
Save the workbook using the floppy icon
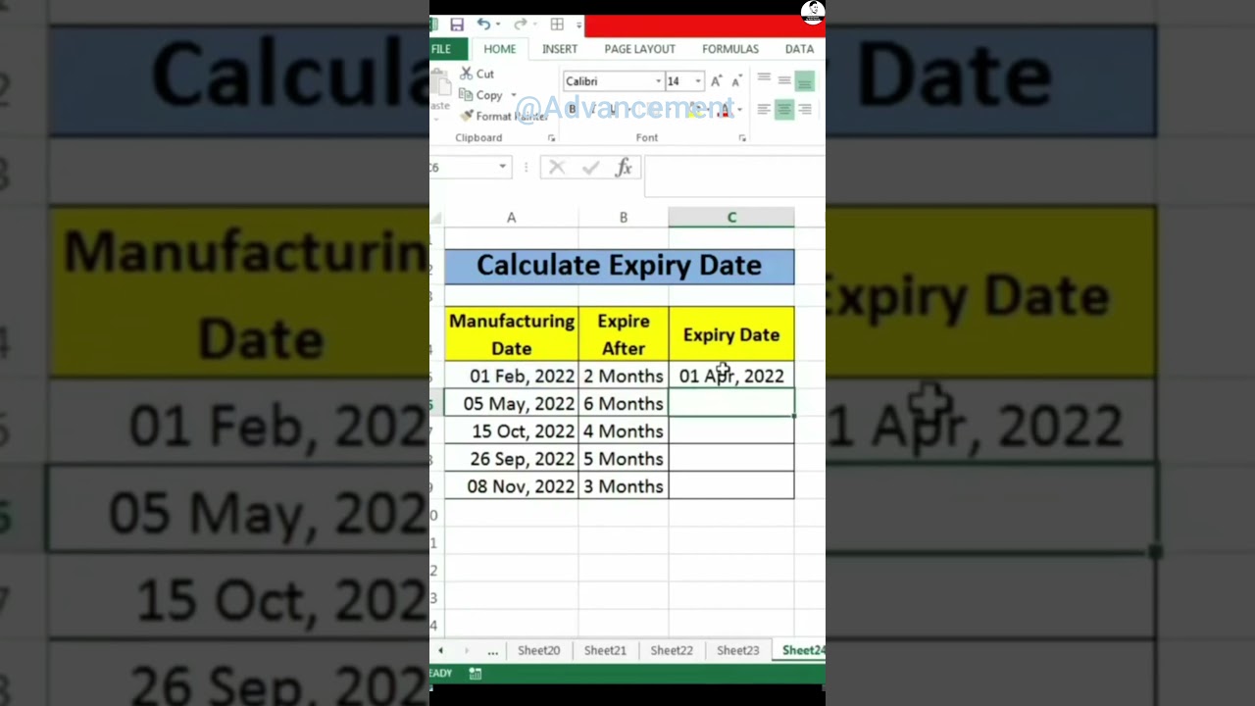pyautogui.click(x=457, y=25)
